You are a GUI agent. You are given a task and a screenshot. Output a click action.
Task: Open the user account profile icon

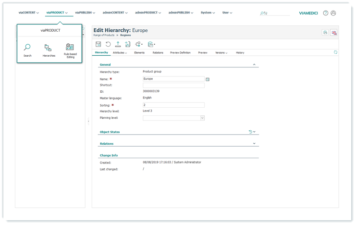click(x=333, y=13)
